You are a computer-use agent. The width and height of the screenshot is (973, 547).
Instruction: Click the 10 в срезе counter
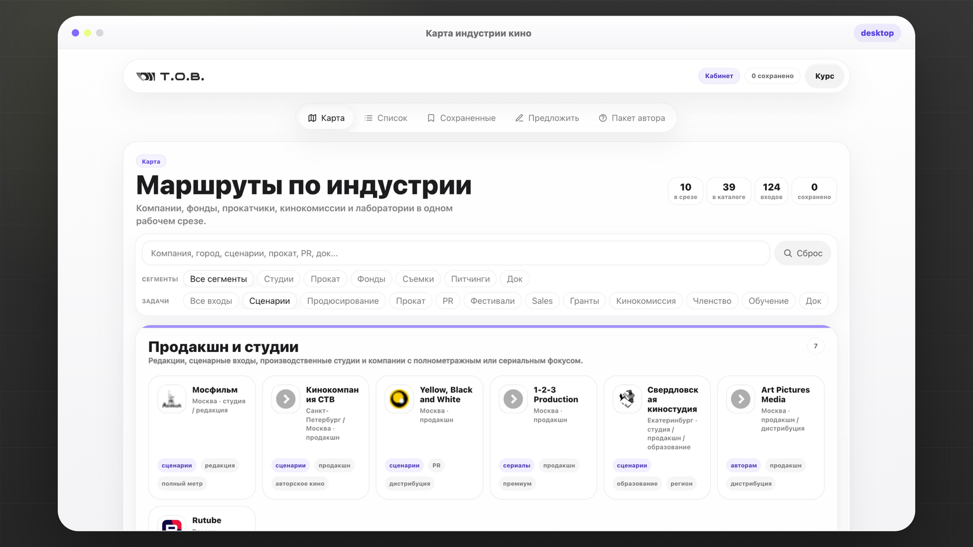click(x=686, y=190)
